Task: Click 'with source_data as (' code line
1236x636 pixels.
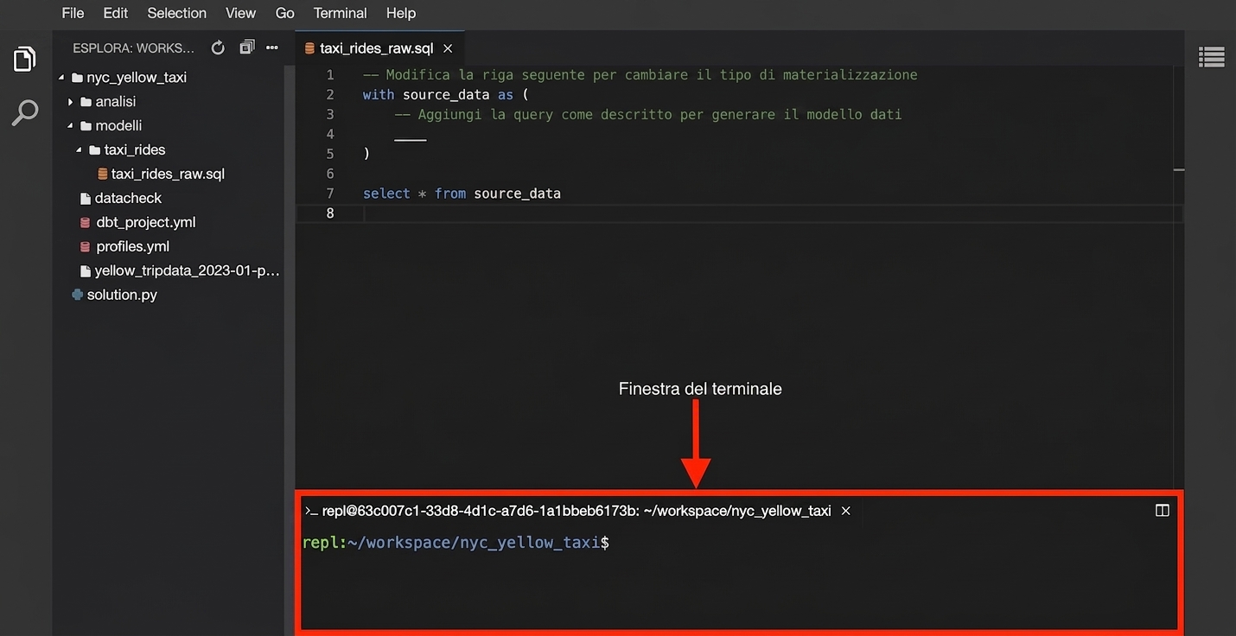Action: (446, 94)
